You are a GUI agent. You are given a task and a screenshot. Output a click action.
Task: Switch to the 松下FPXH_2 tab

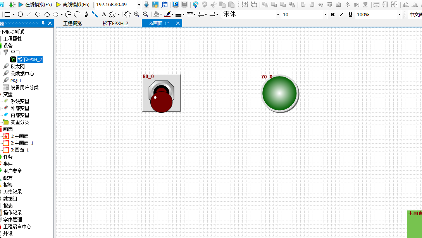[115, 24]
